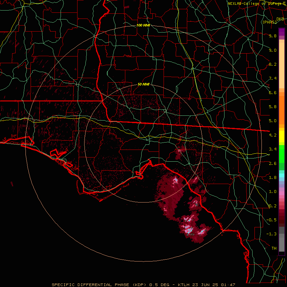Click the -1.3 value on the color scale
This screenshot has height=287, width=287.
[x=271, y=234]
